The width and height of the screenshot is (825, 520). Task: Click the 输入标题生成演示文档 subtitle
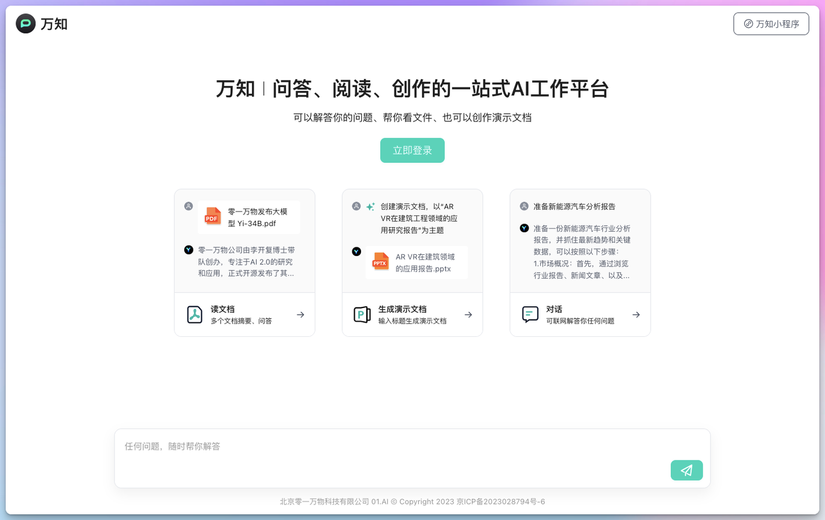click(x=412, y=321)
